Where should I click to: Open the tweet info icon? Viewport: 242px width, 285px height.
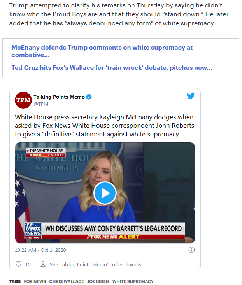(x=191, y=250)
